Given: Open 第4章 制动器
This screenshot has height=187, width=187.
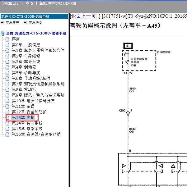Looking at the screenshot, I should tap(24, 67).
